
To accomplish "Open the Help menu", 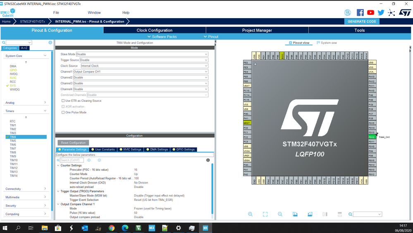I will (126, 13).
